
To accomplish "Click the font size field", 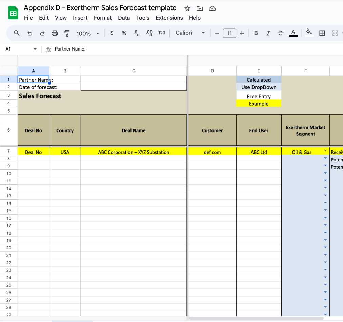I will (229, 33).
